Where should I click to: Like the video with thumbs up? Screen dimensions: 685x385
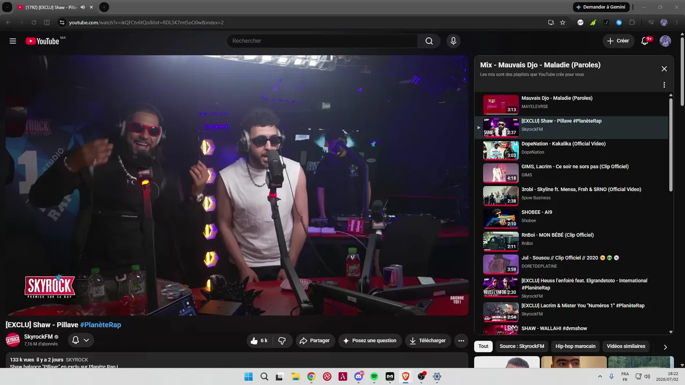coord(260,341)
